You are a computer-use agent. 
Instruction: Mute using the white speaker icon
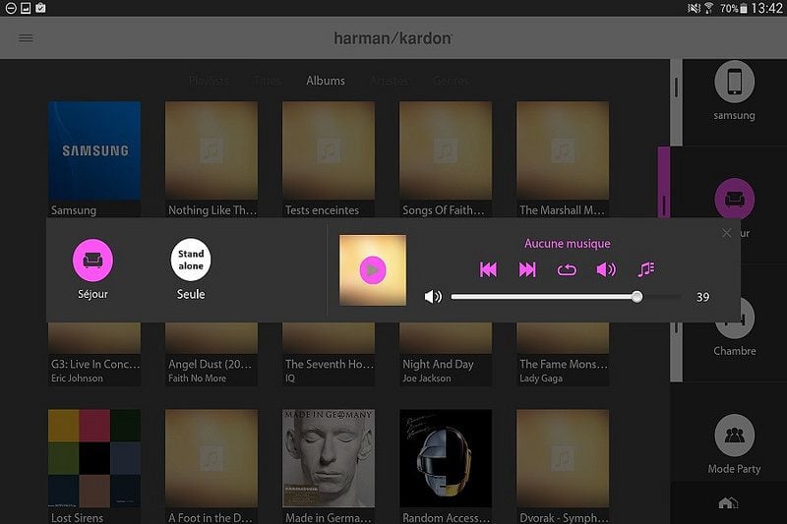pyautogui.click(x=433, y=297)
